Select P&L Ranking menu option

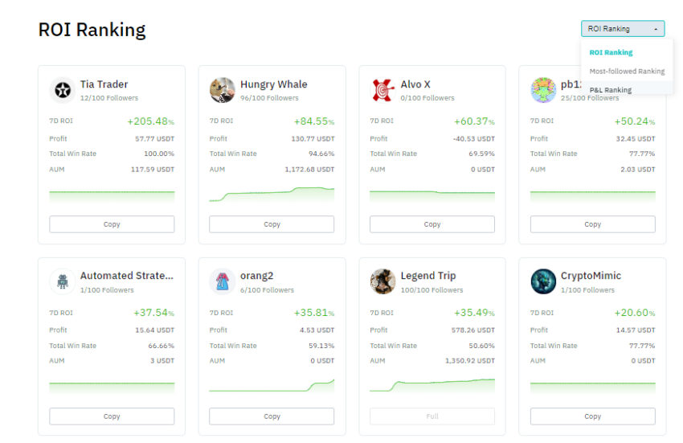click(x=610, y=90)
